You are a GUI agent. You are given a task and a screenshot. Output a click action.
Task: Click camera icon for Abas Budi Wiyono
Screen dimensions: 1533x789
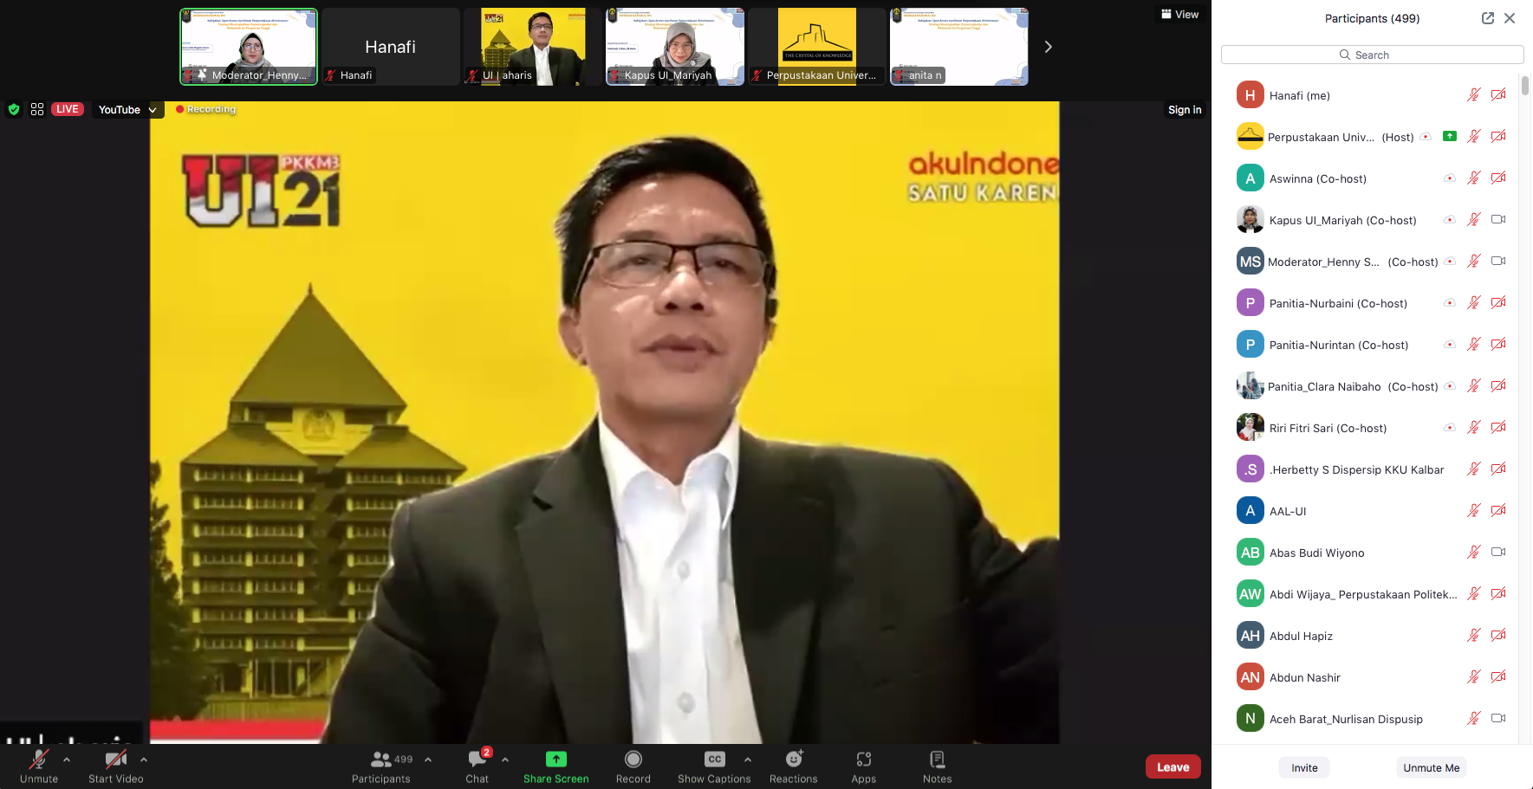click(1498, 553)
